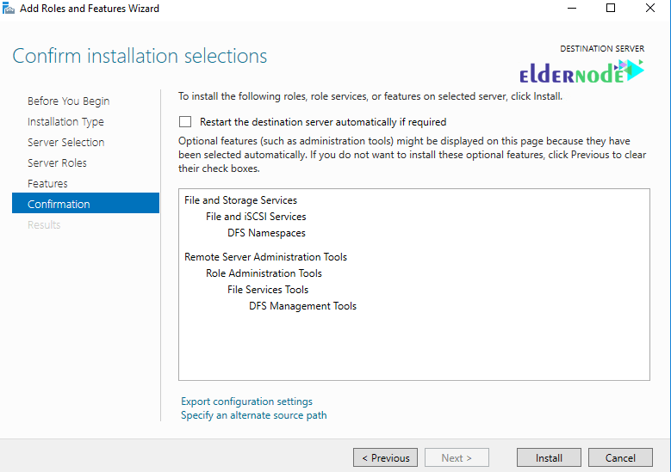Go to Before You Begin step
The image size is (671, 472).
tap(68, 101)
